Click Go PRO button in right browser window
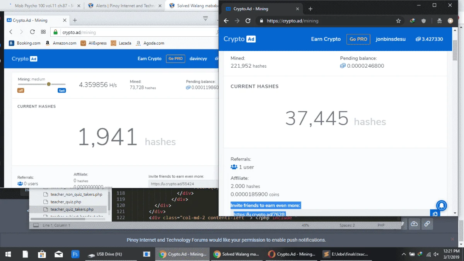Viewport: 464px width, 261px height. pyautogui.click(x=358, y=39)
